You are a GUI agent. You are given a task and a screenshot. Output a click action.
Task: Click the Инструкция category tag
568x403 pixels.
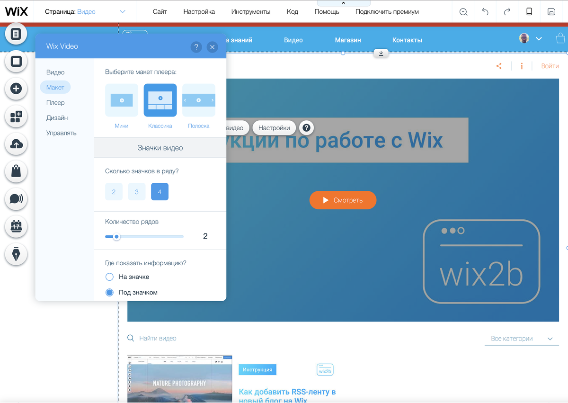tap(257, 369)
